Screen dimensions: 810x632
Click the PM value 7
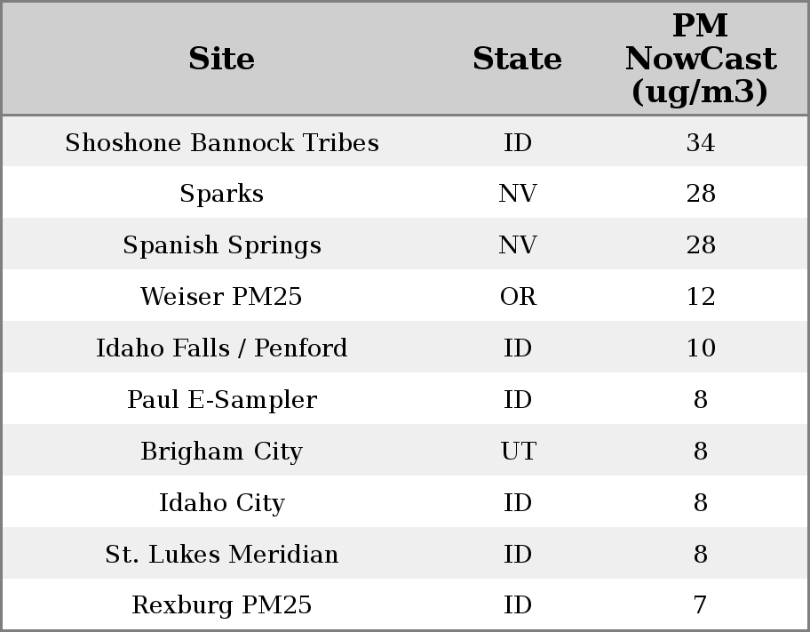[700, 605]
